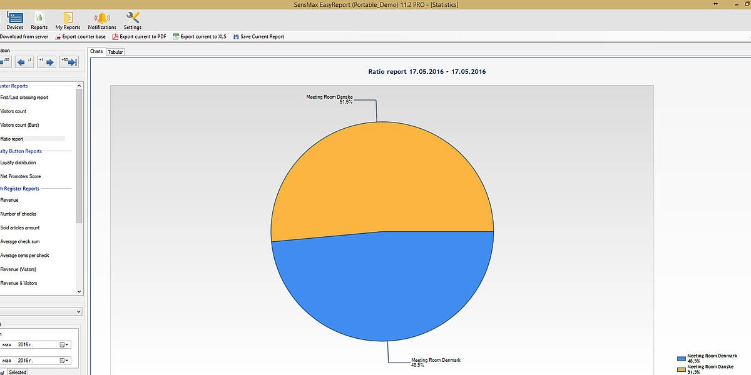
Task: Switch to the Tabular tab
Action: coord(115,52)
